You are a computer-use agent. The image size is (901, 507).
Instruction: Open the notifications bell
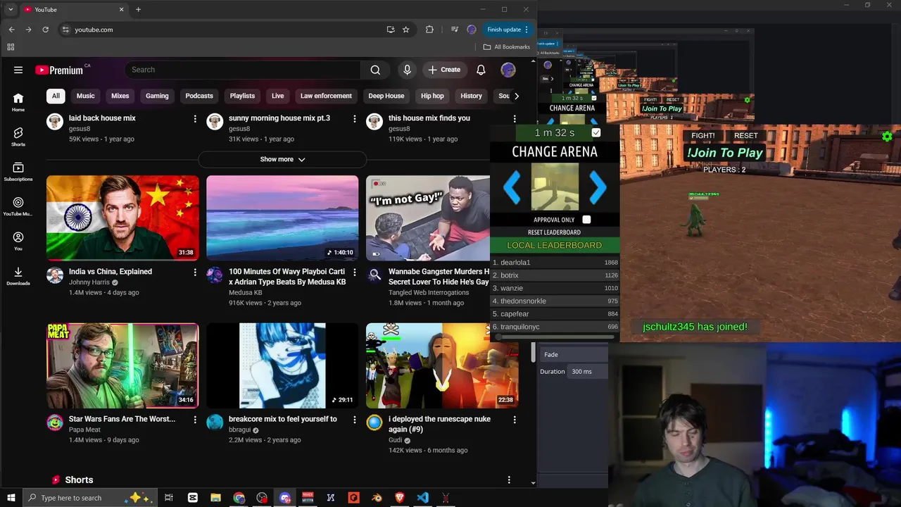pyautogui.click(x=481, y=70)
